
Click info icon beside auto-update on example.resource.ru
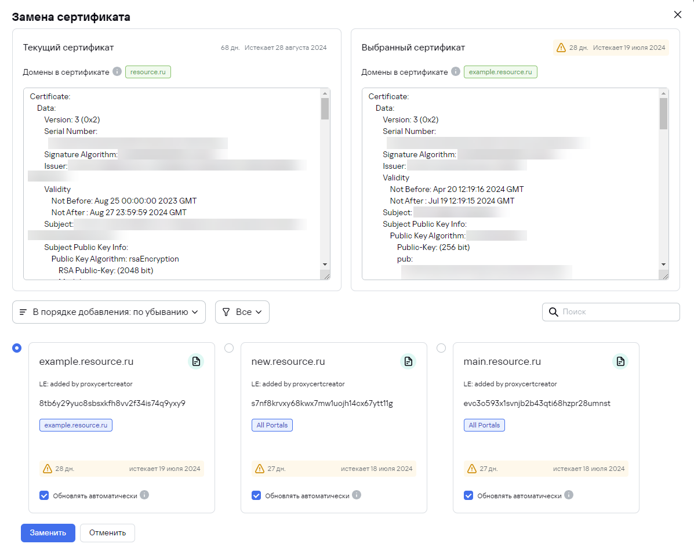tap(144, 495)
